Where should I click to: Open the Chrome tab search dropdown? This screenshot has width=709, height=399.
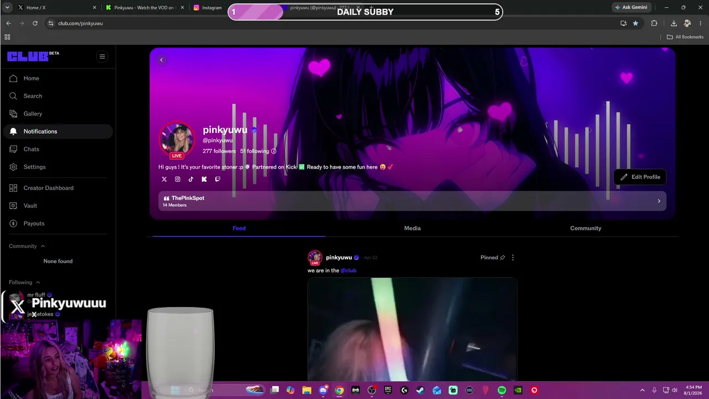click(x=7, y=7)
